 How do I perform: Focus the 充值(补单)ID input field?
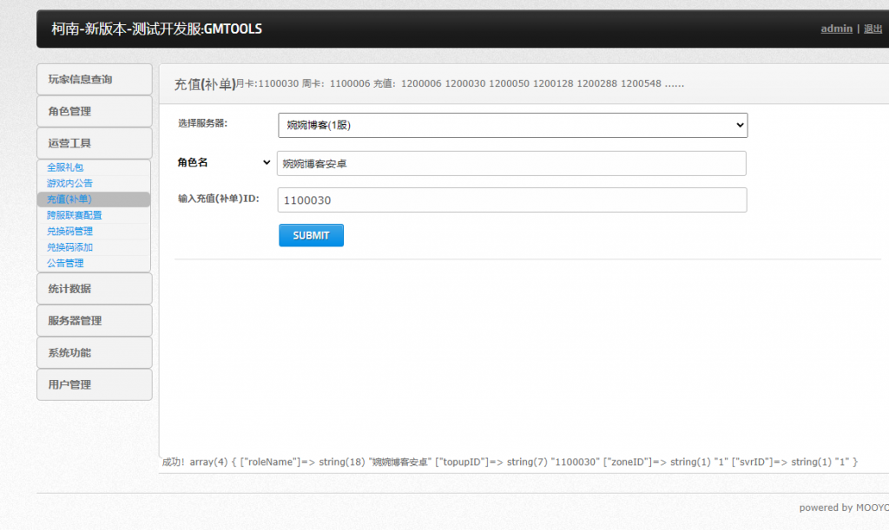click(x=511, y=200)
